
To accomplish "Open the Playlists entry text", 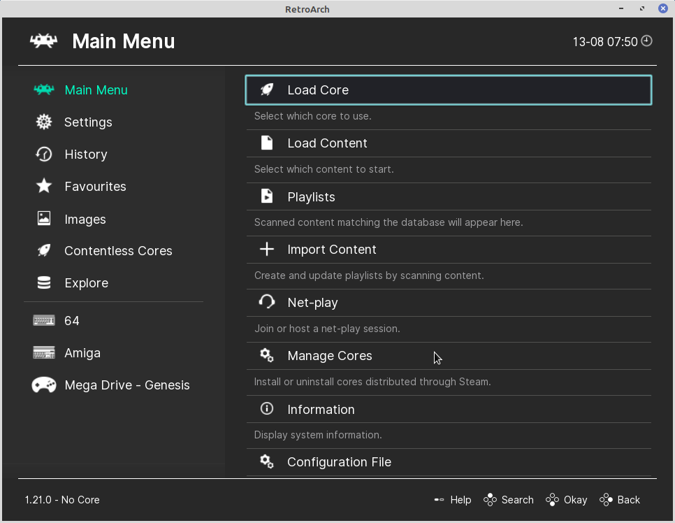I will coord(311,197).
